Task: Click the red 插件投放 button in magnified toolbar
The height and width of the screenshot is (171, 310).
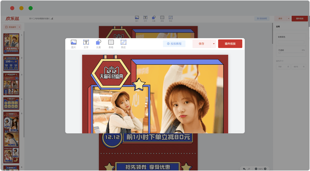Action: 230,44
